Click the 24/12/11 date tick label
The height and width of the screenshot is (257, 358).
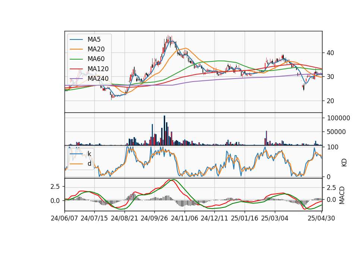point(214,218)
